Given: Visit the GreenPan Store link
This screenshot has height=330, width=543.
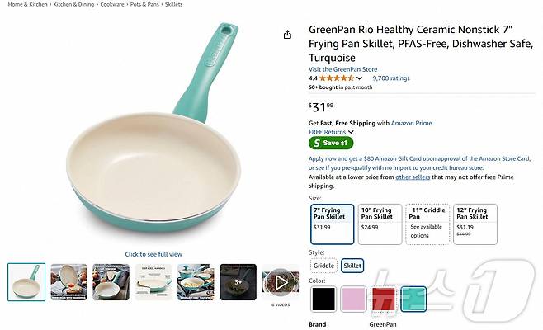Looking at the screenshot, I should pos(342,69).
